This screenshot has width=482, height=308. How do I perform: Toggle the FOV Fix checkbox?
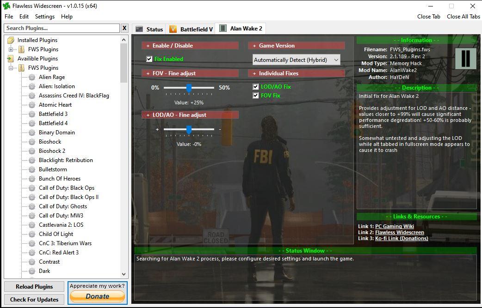click(256, 96)
